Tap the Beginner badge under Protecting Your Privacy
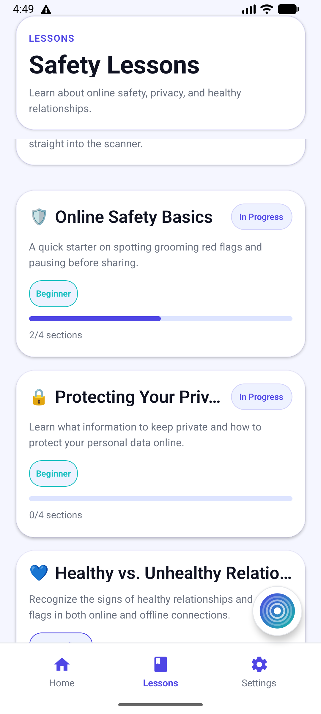Screen dimensions: 321x714 click(53, 473)
